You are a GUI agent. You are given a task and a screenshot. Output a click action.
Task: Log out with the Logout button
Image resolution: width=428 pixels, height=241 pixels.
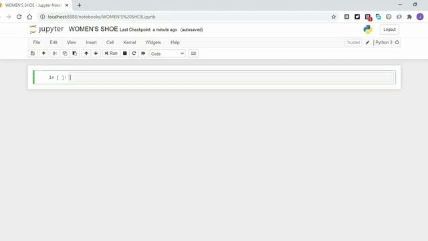[389, 29]
